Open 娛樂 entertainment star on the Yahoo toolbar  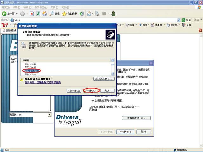[144, 25]
